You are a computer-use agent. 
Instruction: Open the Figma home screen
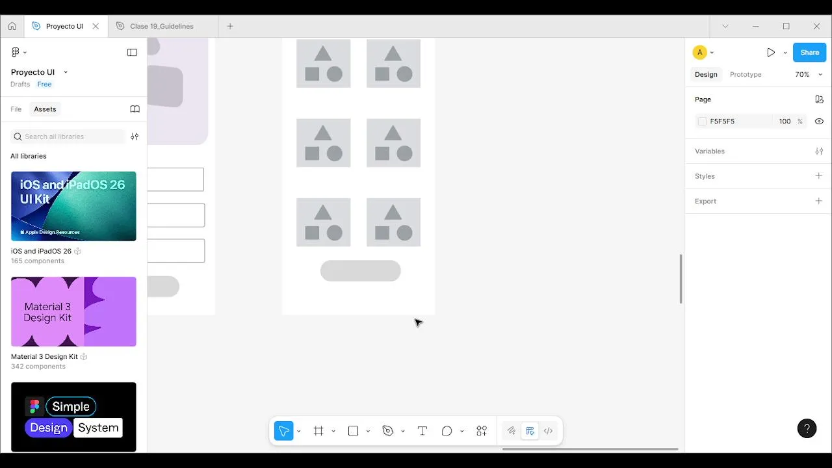pos(12,26)
